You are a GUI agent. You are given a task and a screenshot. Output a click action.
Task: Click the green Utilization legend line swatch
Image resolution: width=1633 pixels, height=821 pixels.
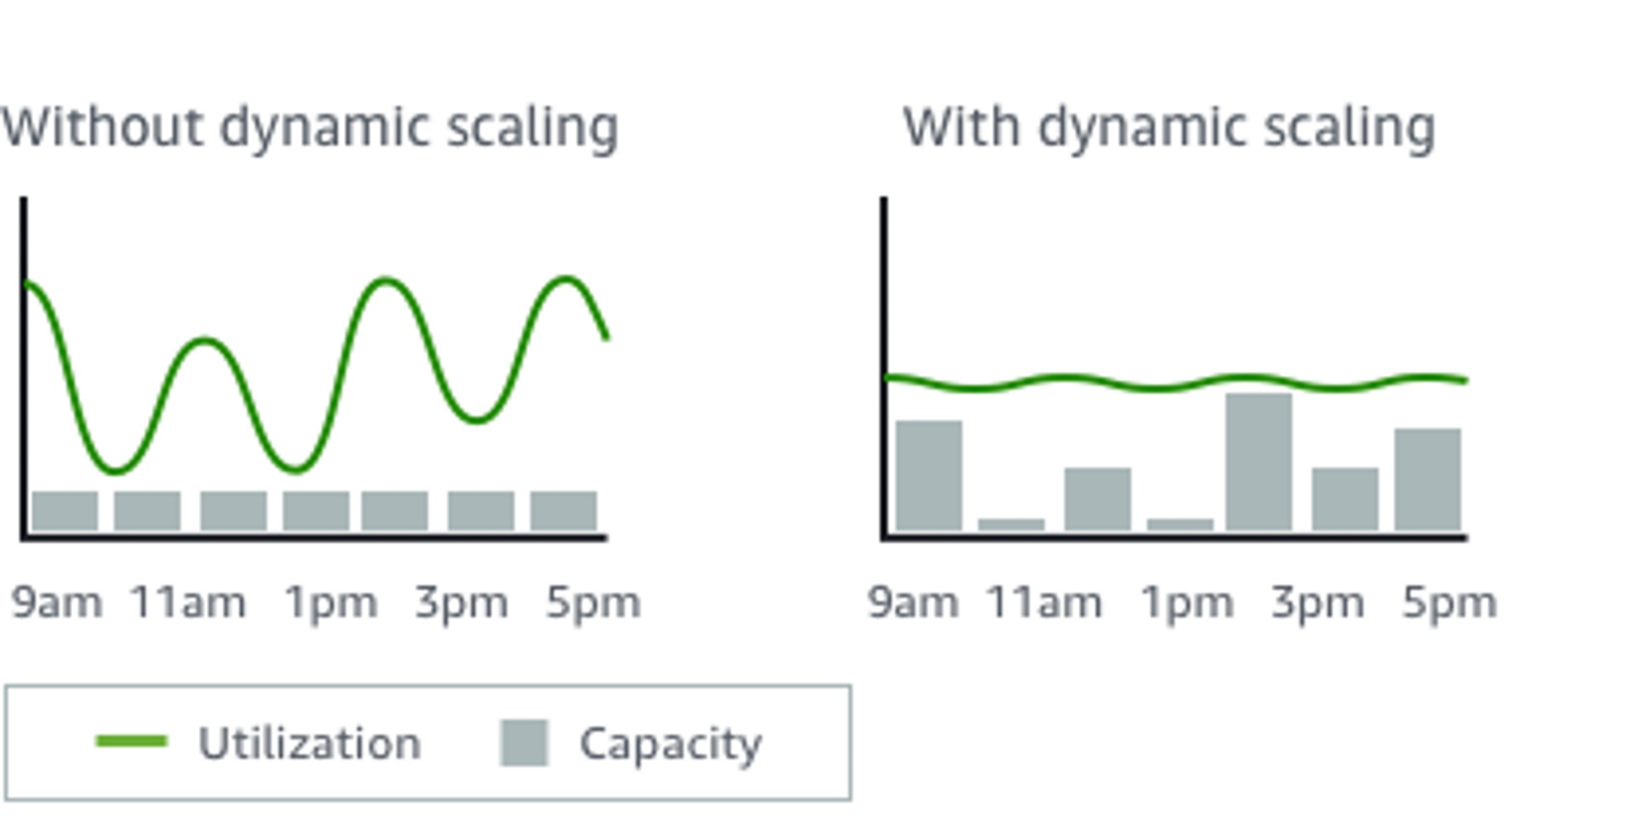(x=132, y=742)
